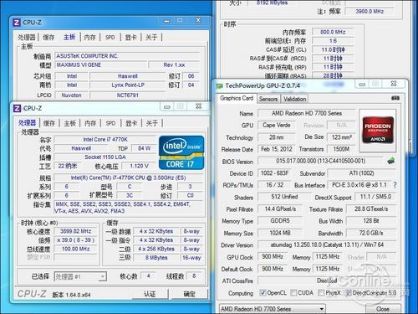Image resolution: width=418 pixels, height=314 pixels.
Task: Minimize the front CPU-Z window
Action: click(167, 106)
